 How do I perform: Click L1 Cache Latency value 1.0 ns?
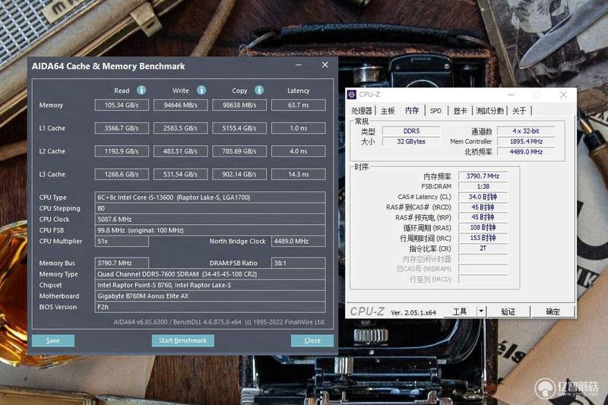(298, 128)
